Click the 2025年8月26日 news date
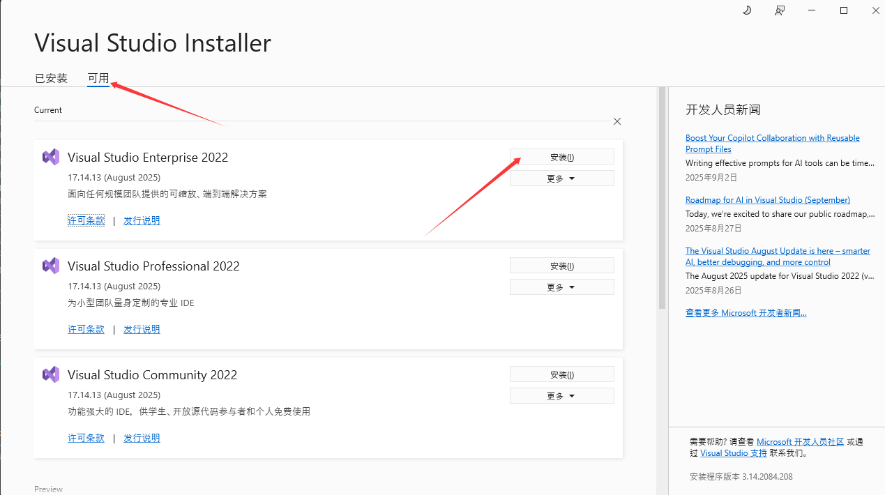This screenshot has width=885, height=495. [713, 291]
